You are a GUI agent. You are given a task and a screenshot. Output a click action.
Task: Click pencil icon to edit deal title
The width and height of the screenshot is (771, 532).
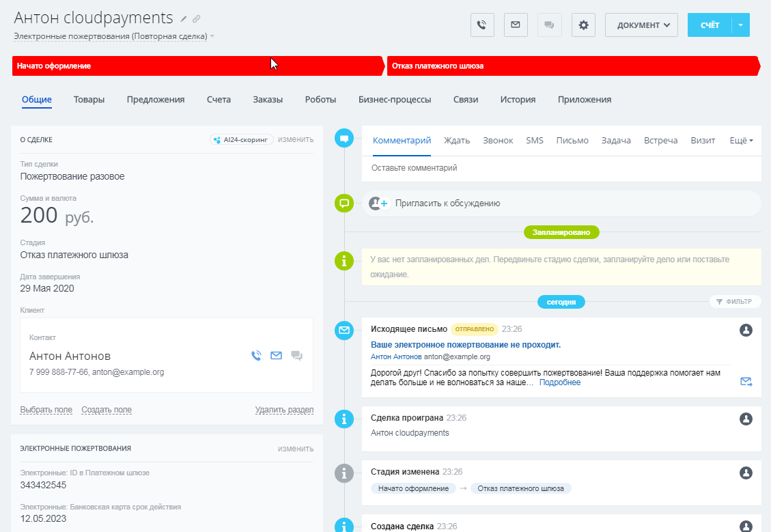coord(184,19)
